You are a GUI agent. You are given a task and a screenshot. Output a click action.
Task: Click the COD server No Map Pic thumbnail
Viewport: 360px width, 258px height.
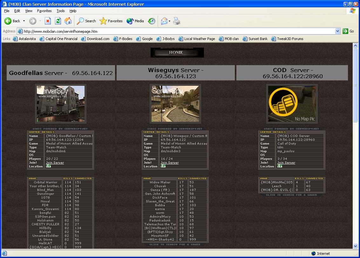pos(292,104)
